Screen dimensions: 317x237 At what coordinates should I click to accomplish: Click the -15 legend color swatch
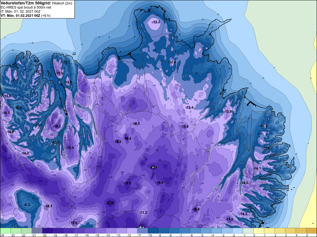100,231
